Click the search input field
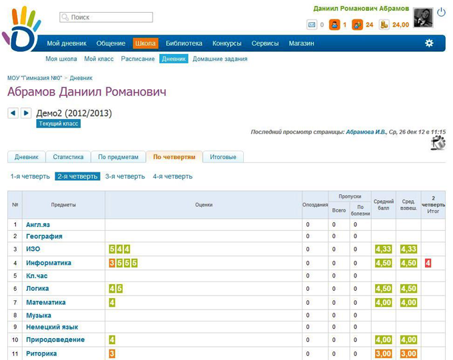453x360 pixels. (x=106, y=17)
